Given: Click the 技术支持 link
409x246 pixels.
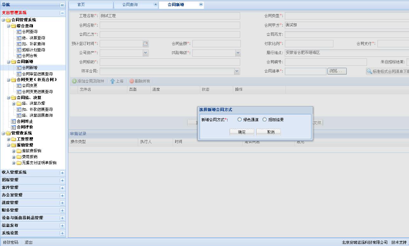Looking at the screenshot, I should tap(399, 242).
